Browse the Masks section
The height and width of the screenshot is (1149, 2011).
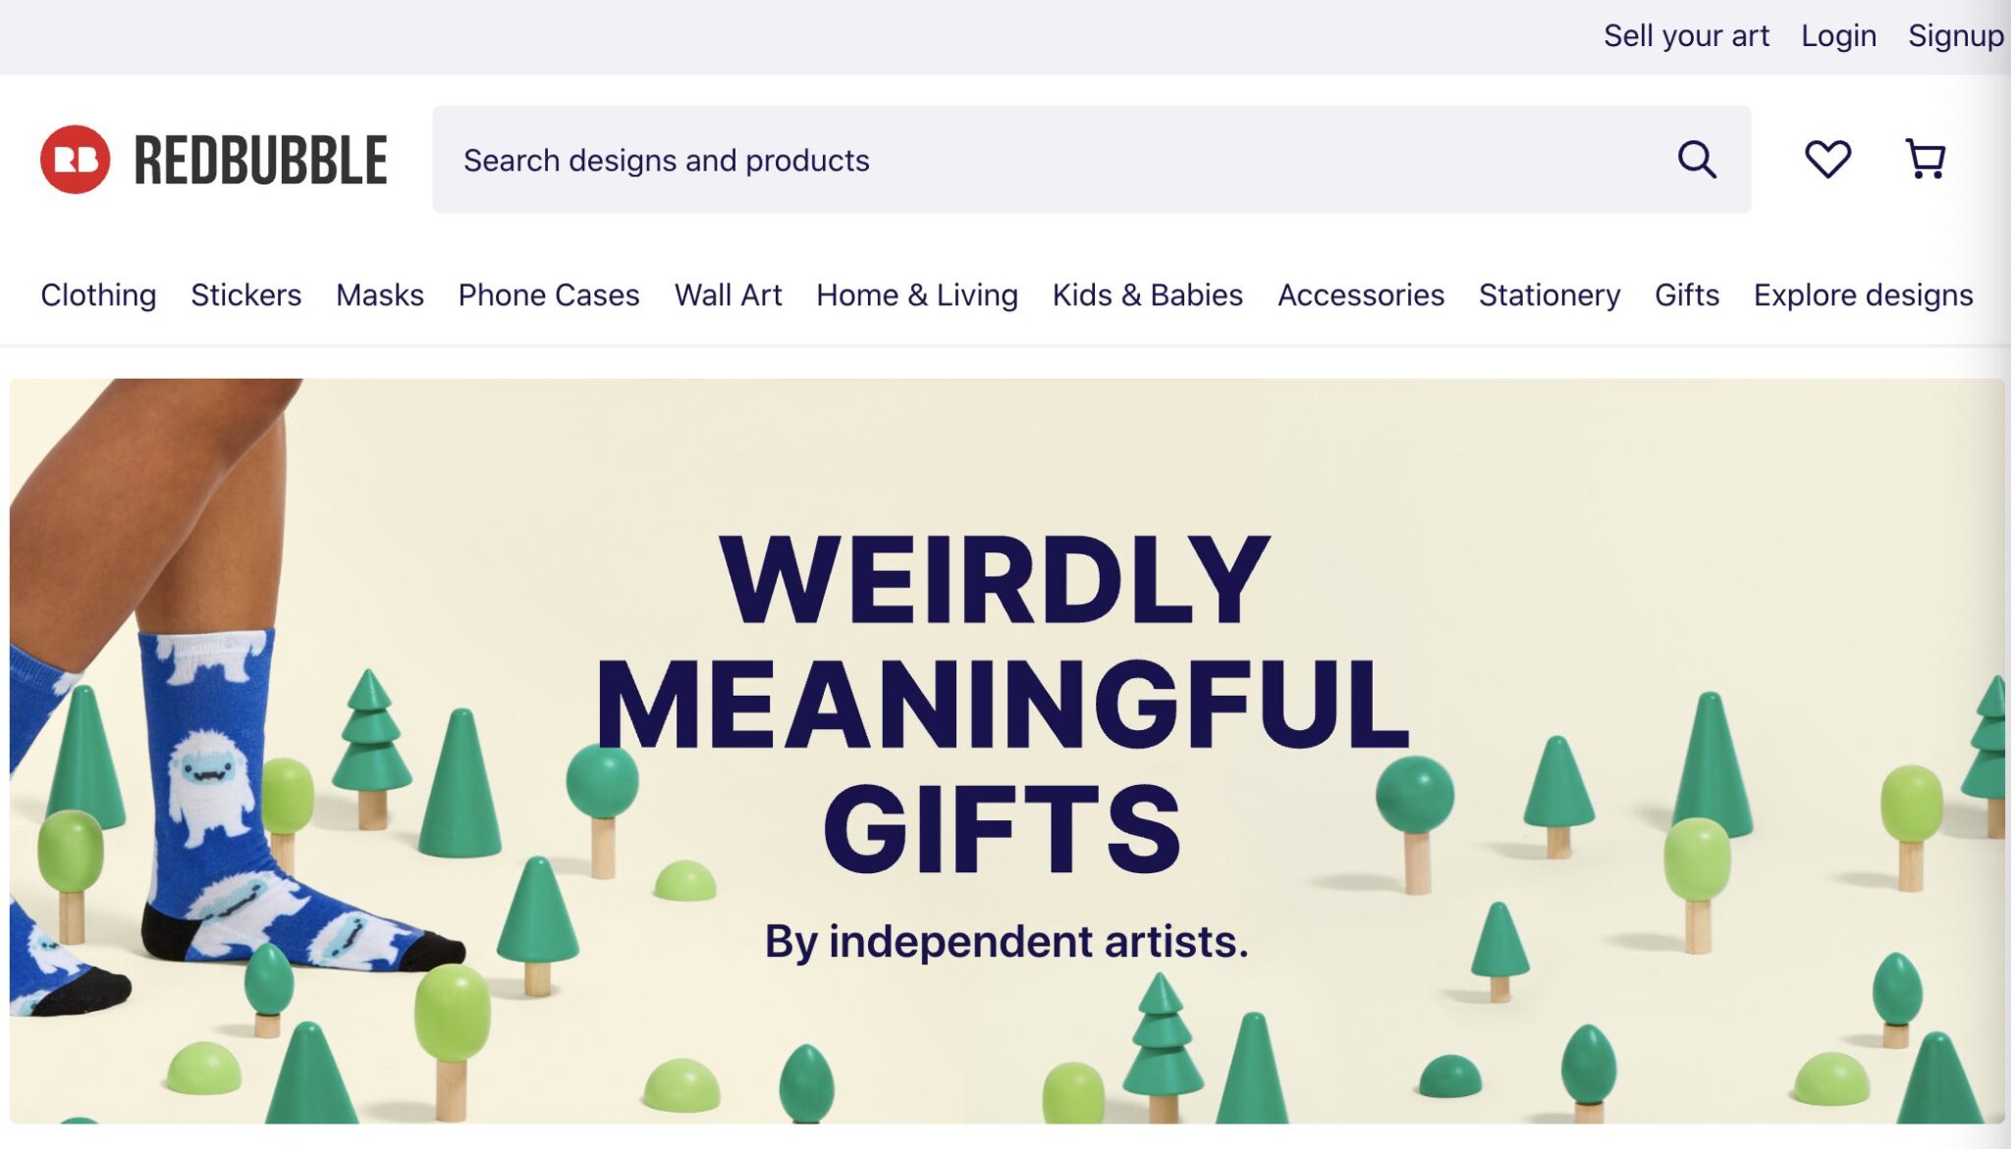pyautogui.click(x=380, y=295)
